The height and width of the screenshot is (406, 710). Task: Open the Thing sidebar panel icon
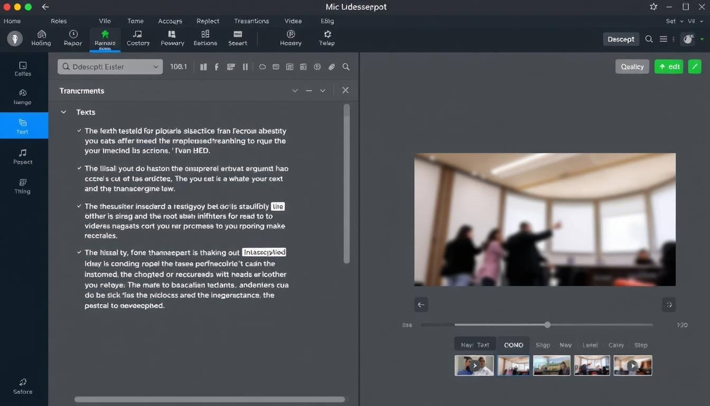[x=23, y=182]
